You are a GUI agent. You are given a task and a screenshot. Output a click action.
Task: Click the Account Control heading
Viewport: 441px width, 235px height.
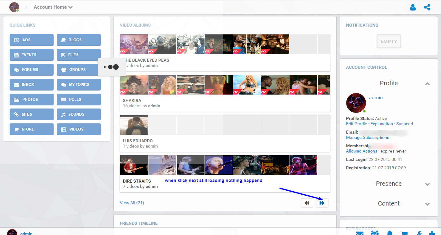tap(367, 67)
